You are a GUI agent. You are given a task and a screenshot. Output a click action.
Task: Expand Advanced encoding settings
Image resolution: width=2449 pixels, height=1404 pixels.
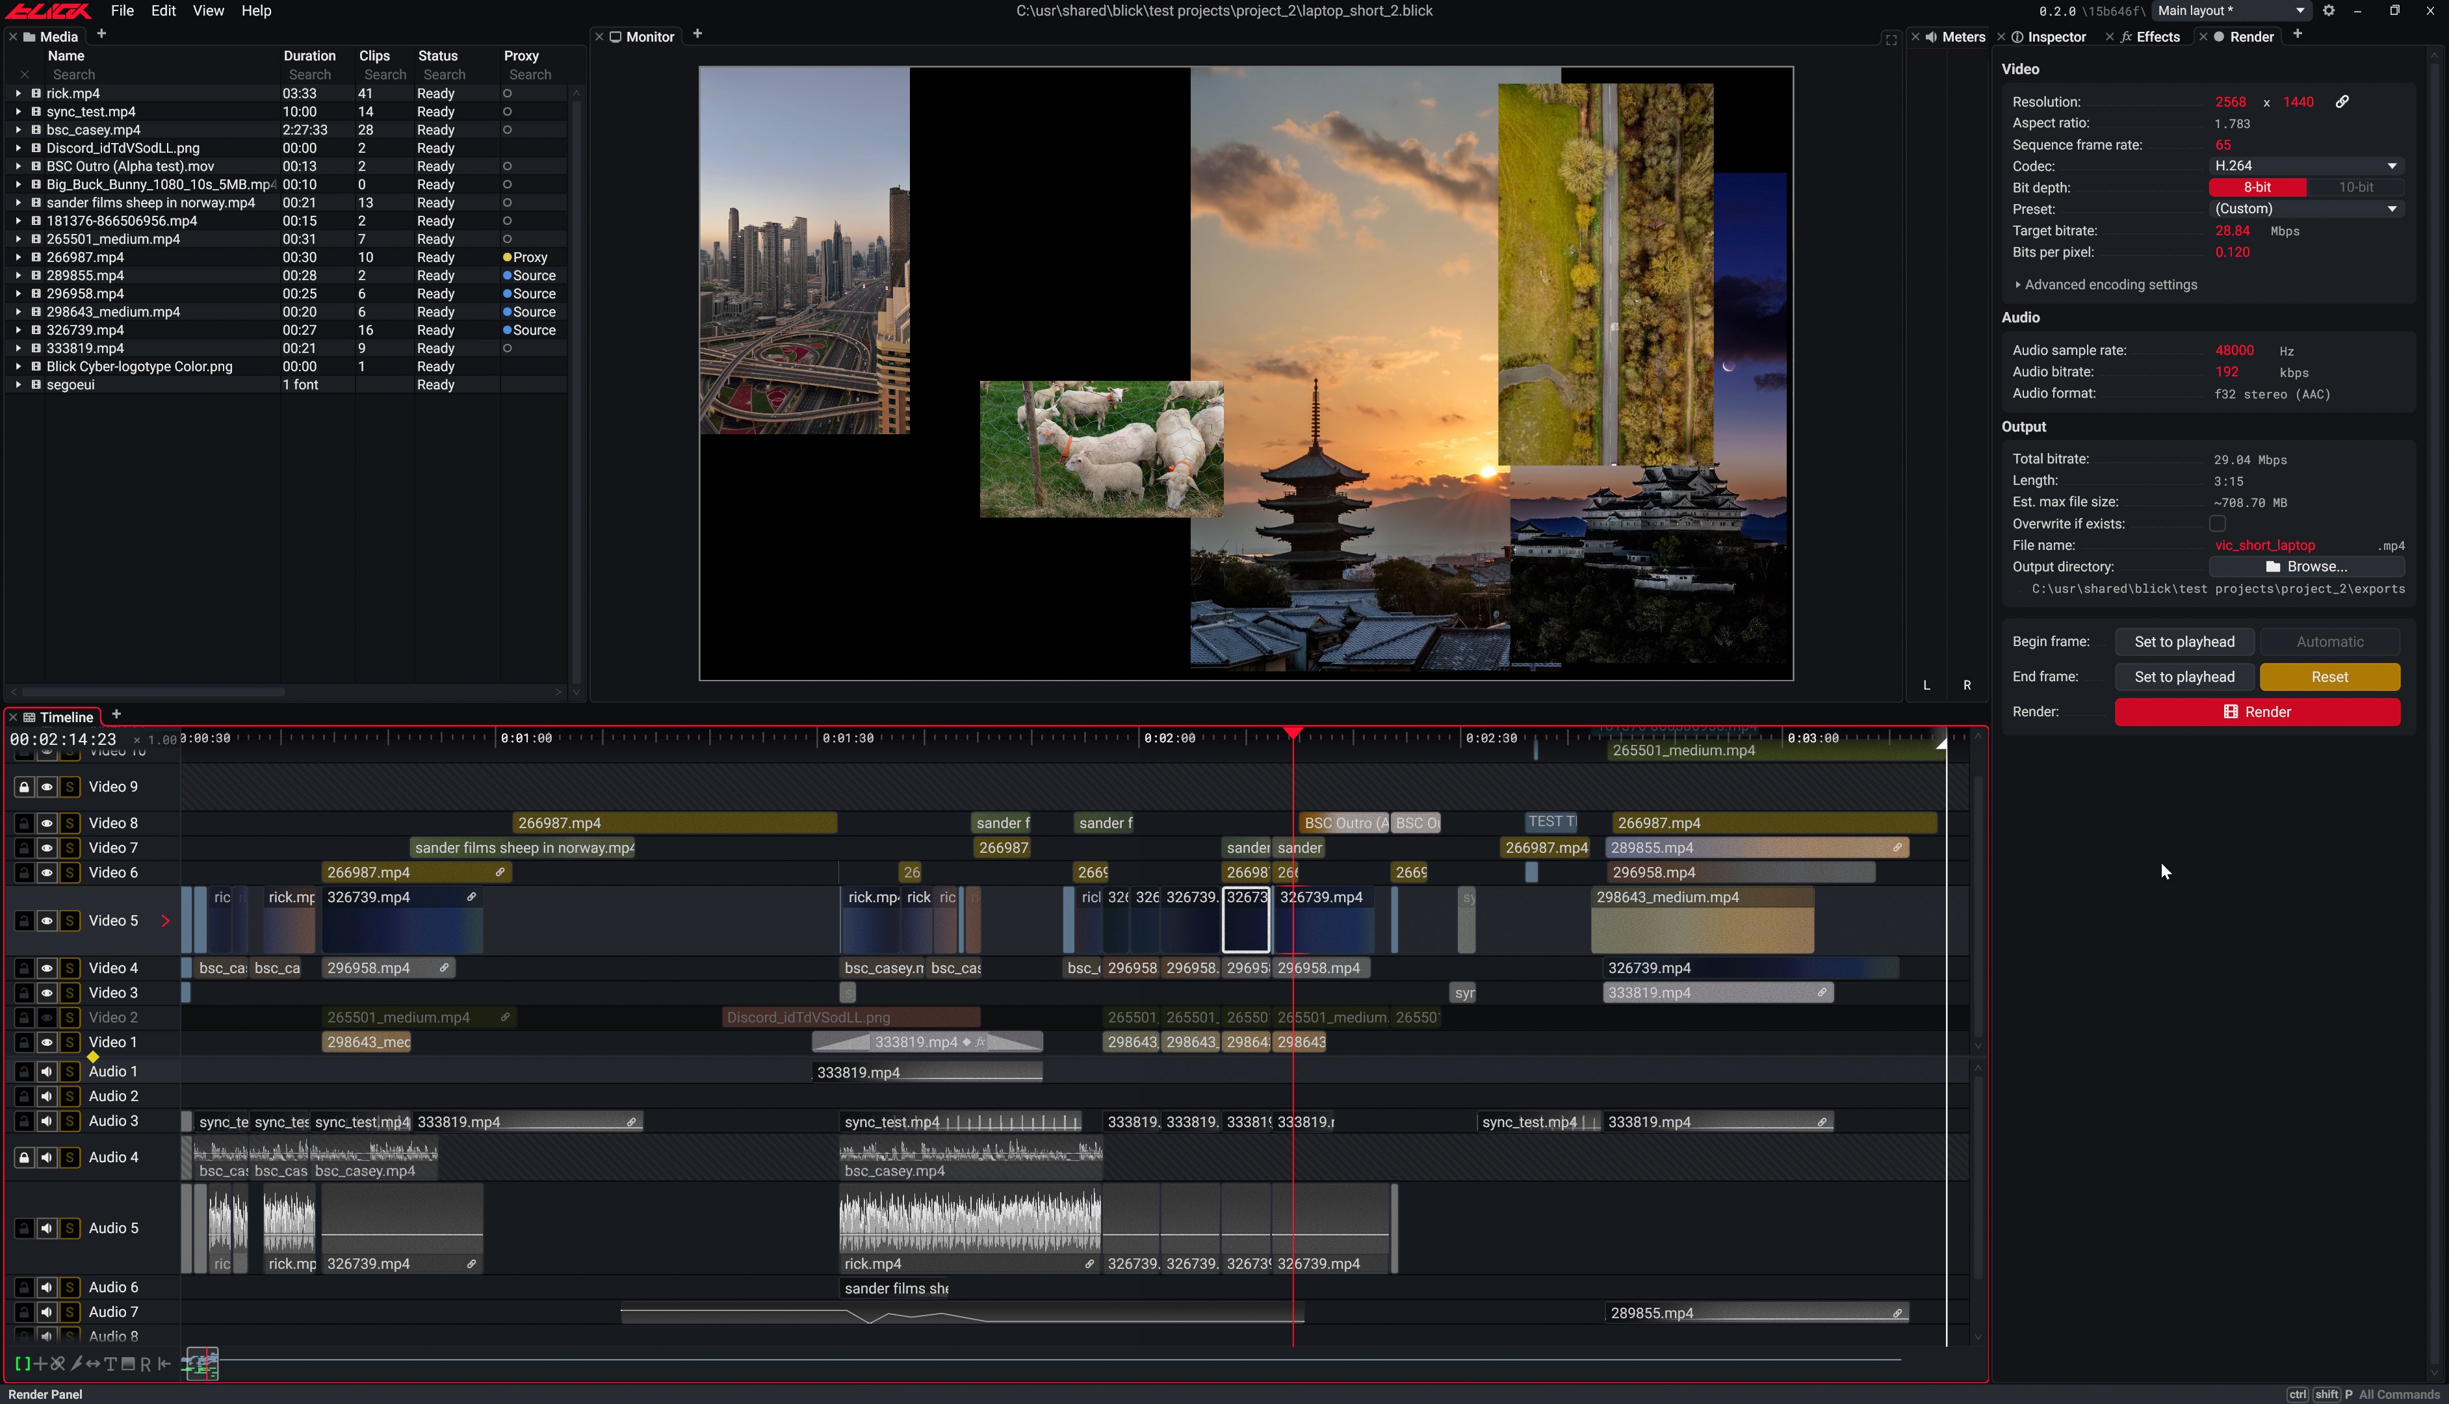[2106, 285]
